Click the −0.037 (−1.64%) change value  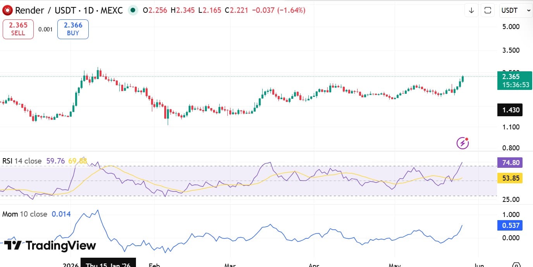(x=279, y=10)
